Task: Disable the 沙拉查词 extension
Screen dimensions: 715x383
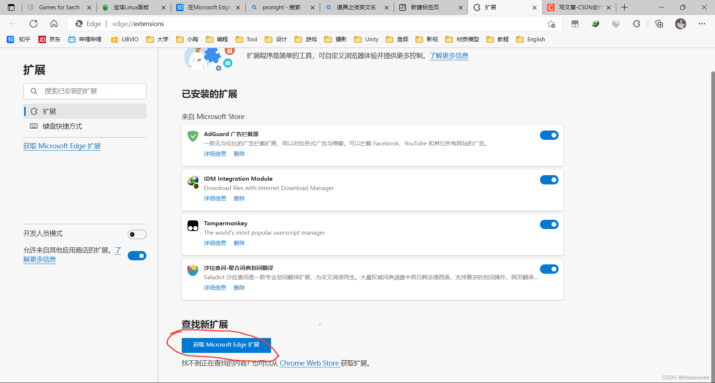Action: (549, 269)
